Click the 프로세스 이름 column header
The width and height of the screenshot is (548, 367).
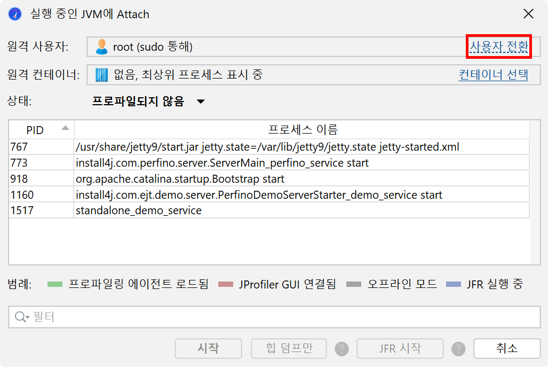pos(302,130)
